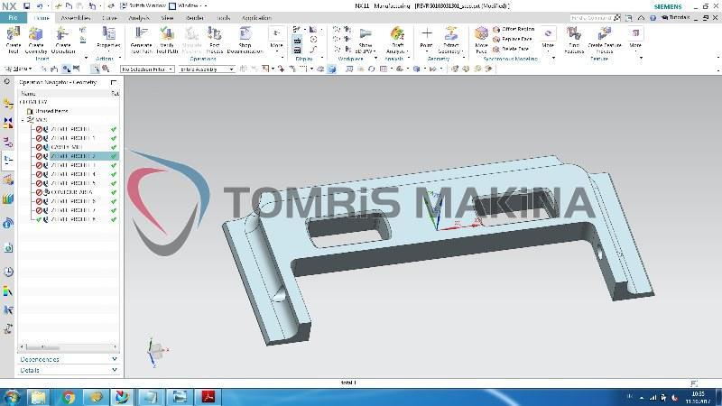
Task: Open Shop Documentation
Action: (245, 40)
